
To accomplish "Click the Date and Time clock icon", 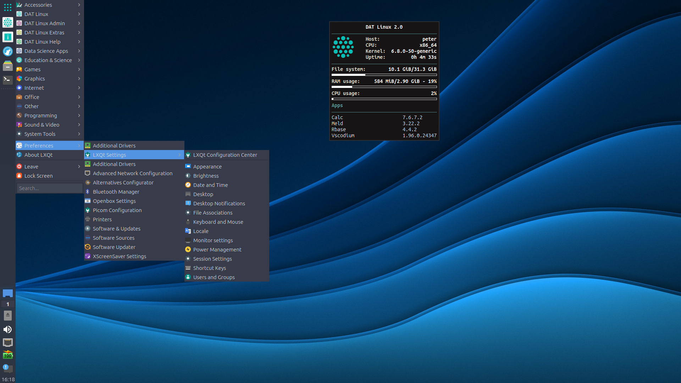I will pyautogui.click(x=188, y=185).
